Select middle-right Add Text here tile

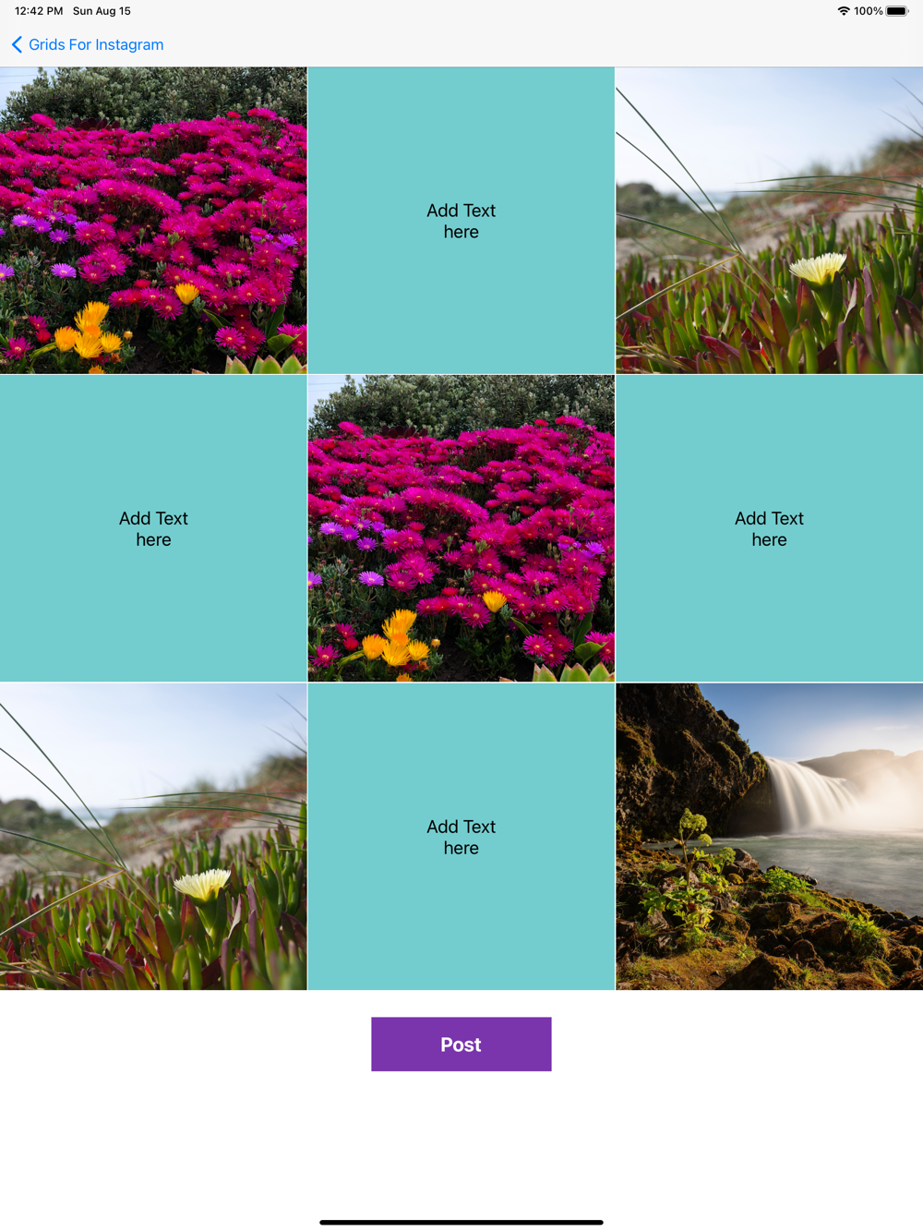(770, 528)
